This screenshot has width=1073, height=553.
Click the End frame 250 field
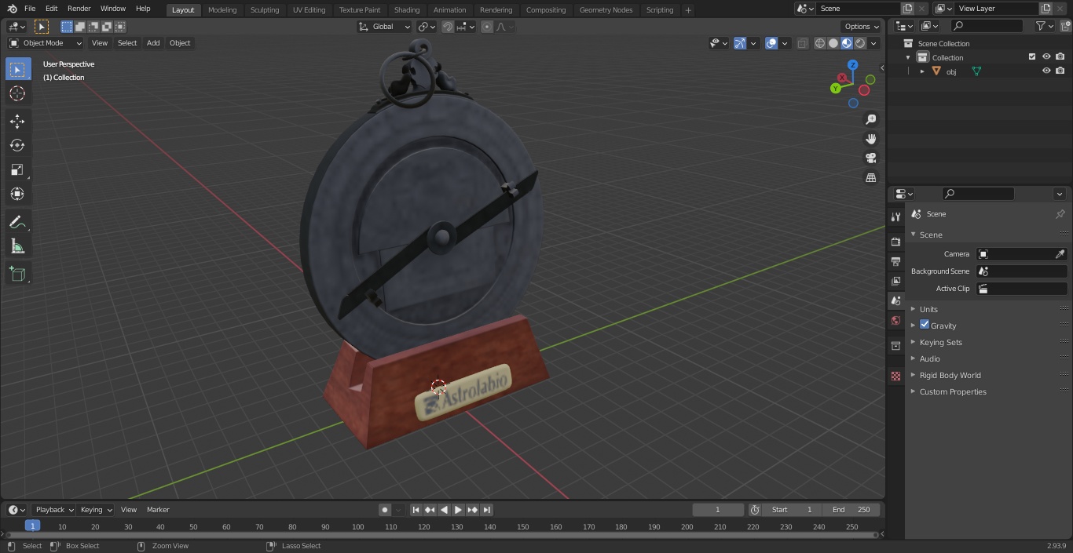pos(851,510)
